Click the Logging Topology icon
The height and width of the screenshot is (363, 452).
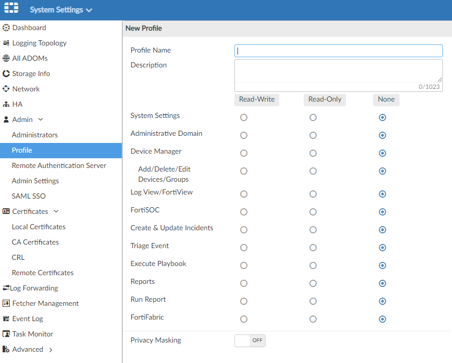[6, 43]
